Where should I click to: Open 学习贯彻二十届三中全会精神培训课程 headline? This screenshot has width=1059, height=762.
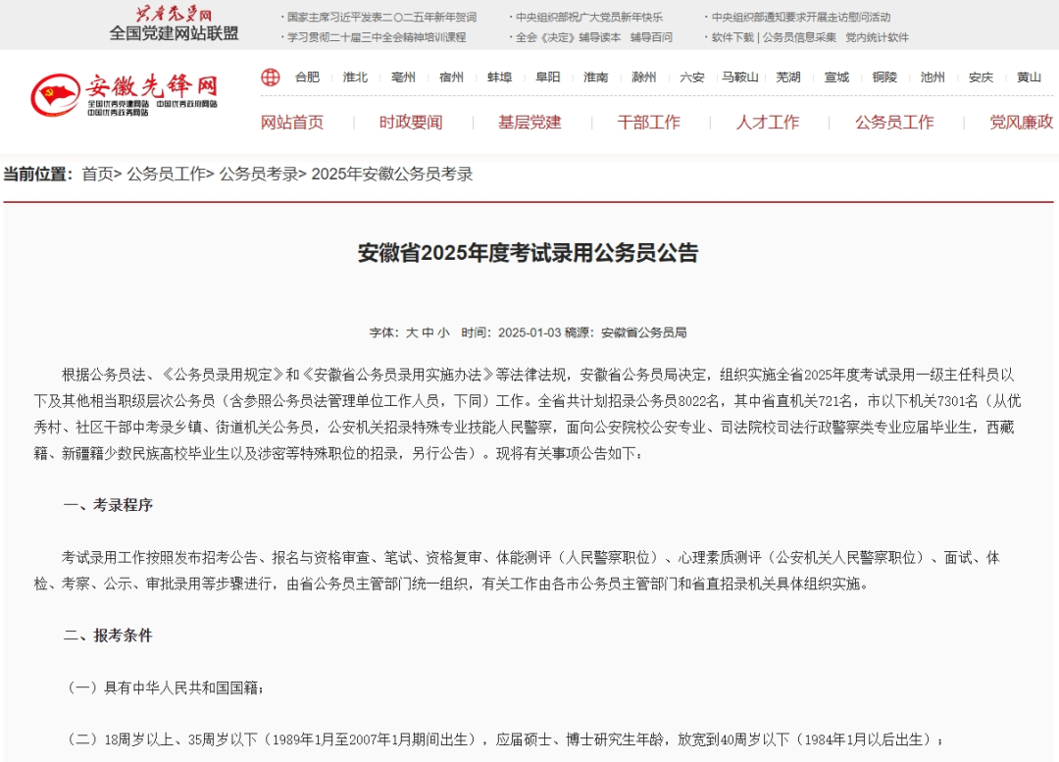click(x=377, y=37)
